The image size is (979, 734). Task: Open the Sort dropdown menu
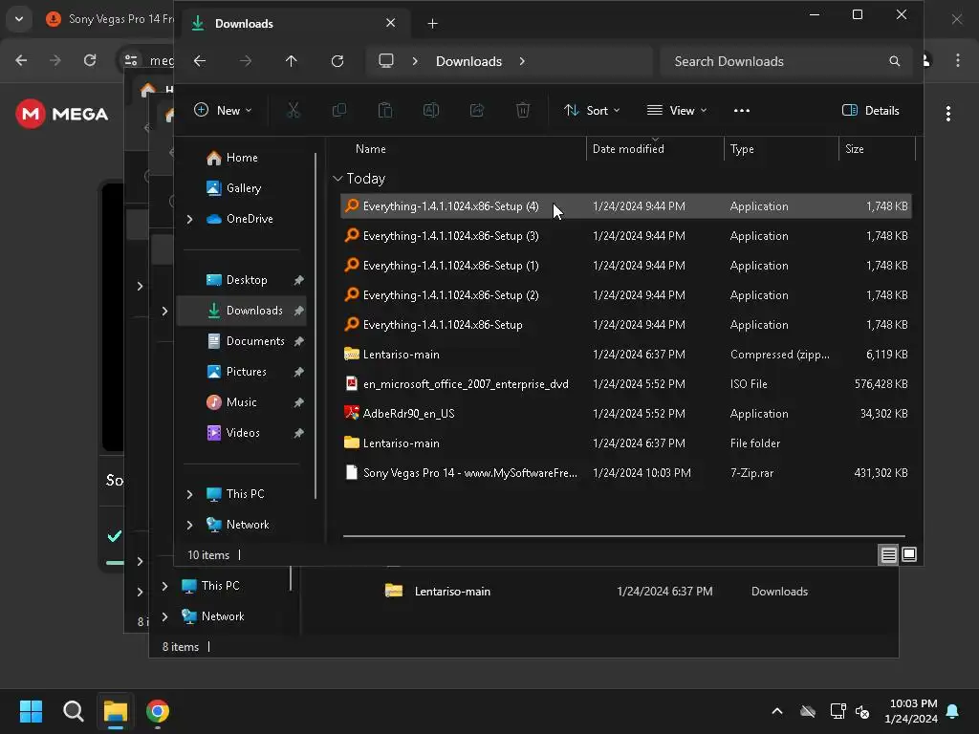591,111
